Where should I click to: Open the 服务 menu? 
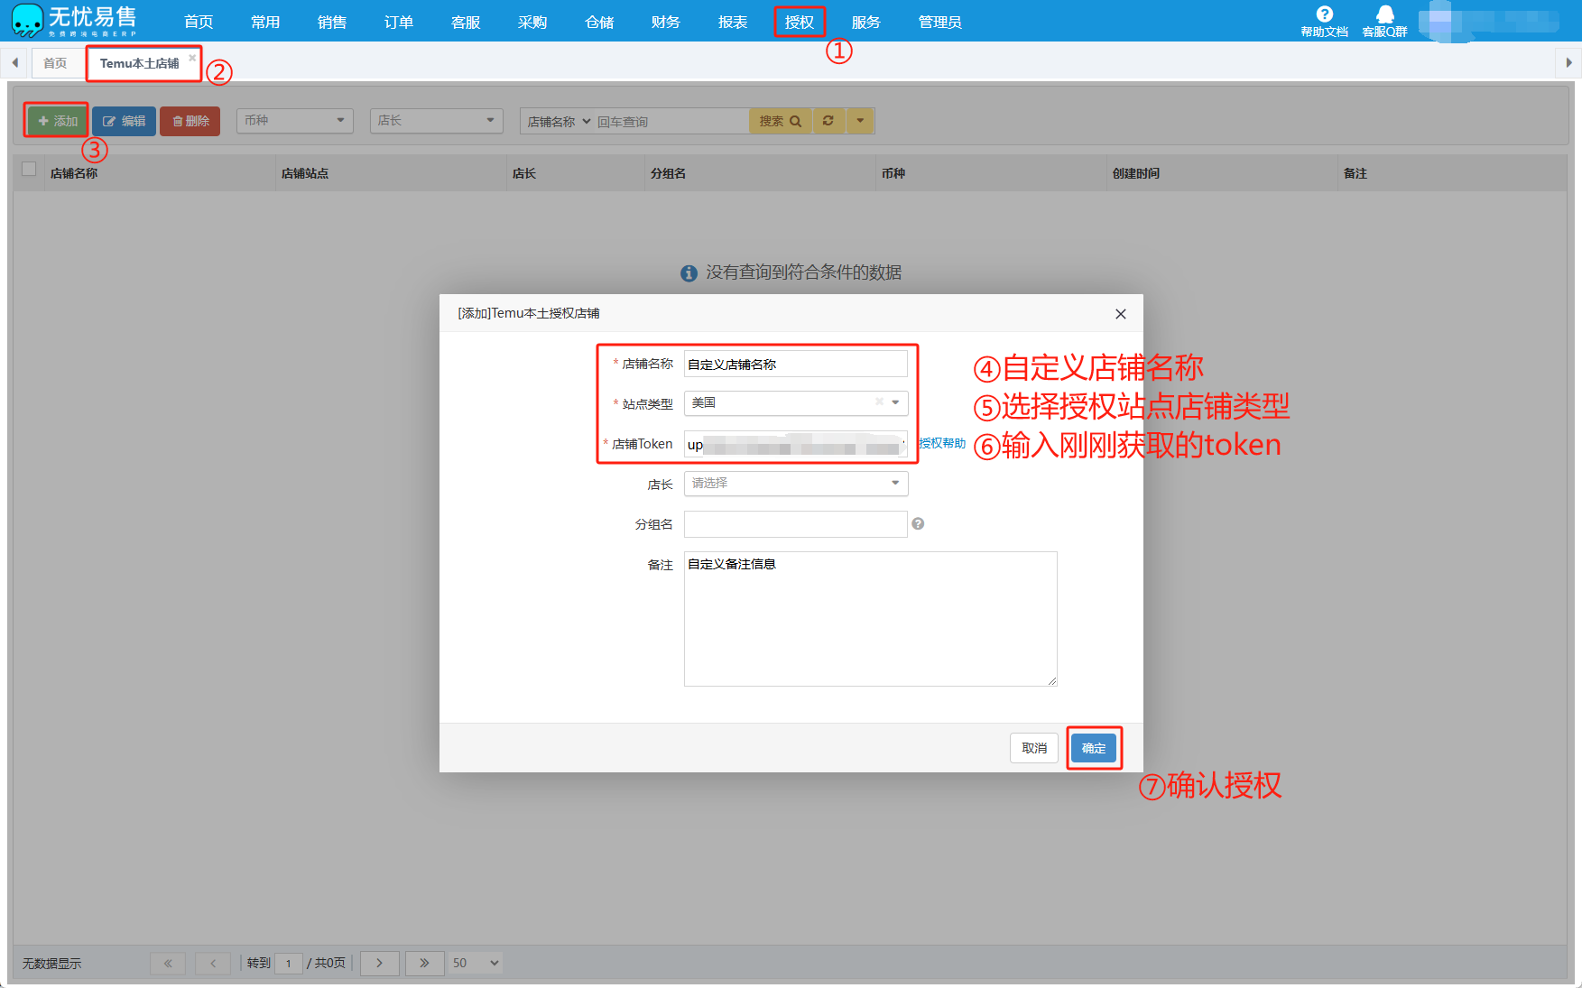866,22
